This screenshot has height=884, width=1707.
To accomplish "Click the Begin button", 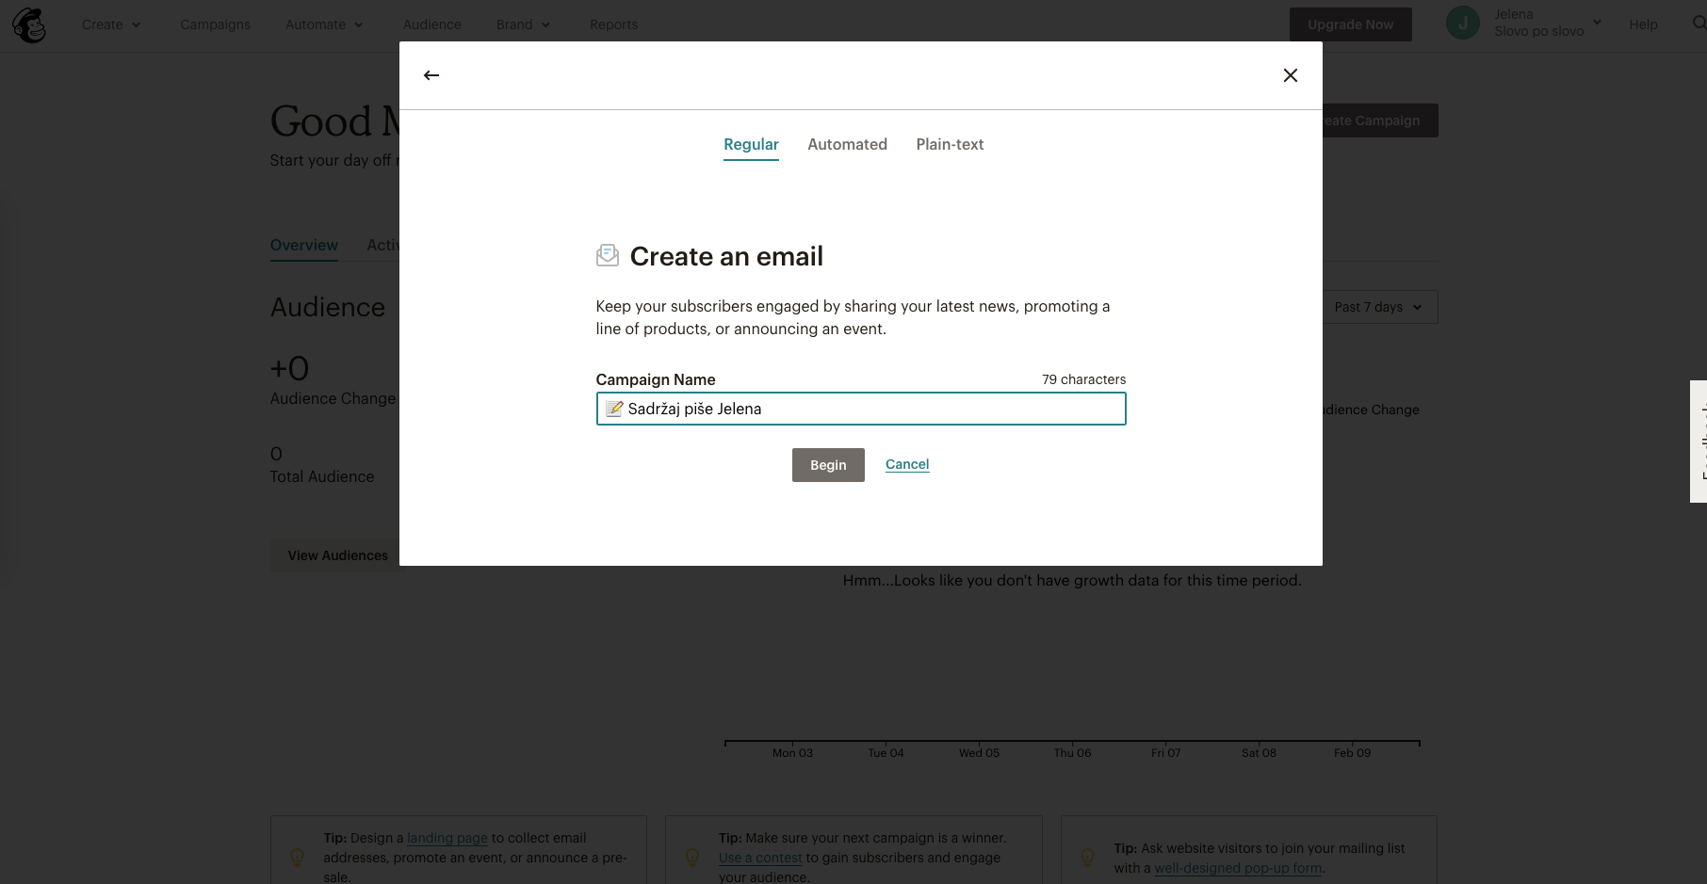I will coord(828,465).
